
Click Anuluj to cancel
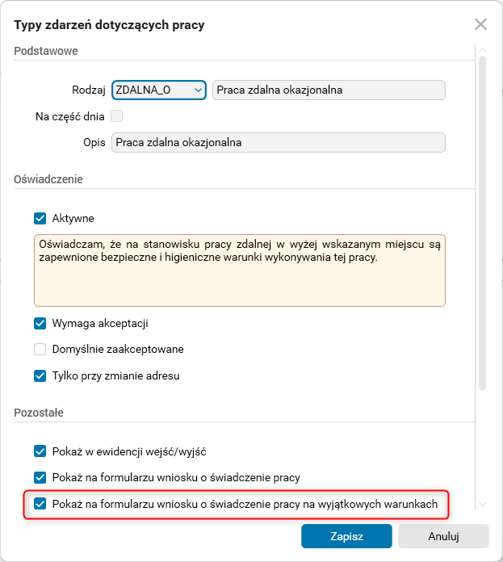tap(443, 535)
